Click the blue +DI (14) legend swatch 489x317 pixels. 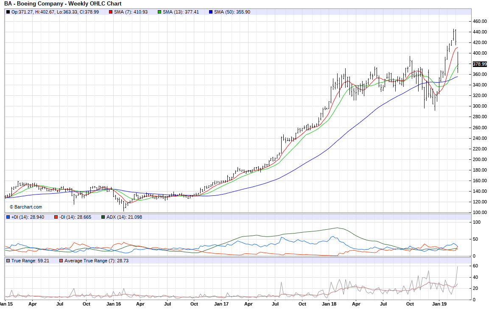coord(8,217)
